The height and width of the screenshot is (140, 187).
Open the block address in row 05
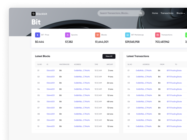(82, 95)
